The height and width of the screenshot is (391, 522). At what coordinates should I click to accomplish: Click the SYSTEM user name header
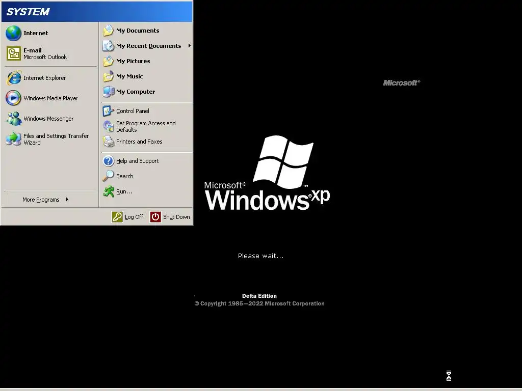(28, 12)
